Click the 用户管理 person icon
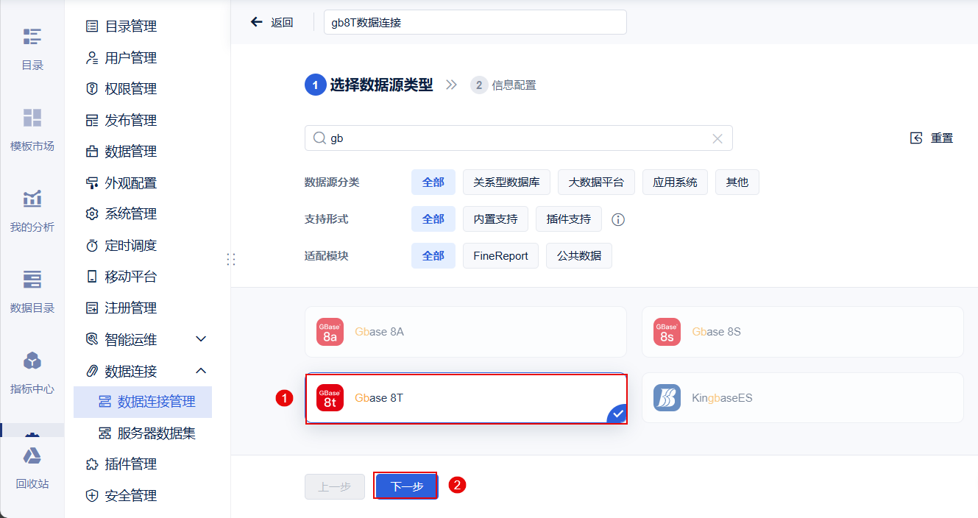Viewport: 978px width, 518px height. point(92,57)
